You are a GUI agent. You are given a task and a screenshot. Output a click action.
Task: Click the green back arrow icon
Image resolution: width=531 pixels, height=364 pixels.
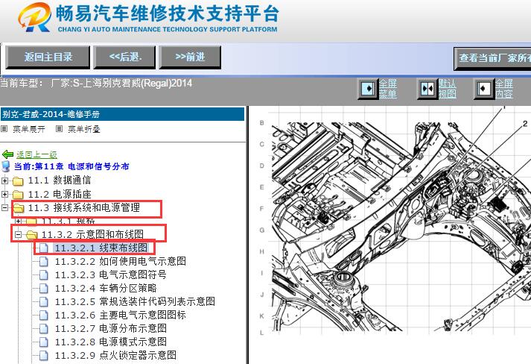pyautogui.click(x=7, y=154)
